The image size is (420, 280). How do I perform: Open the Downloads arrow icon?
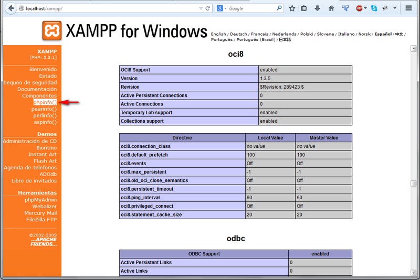click(x=318, y=8)
